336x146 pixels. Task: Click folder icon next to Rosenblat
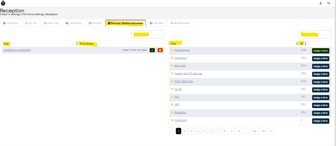(x=172, y=112)
